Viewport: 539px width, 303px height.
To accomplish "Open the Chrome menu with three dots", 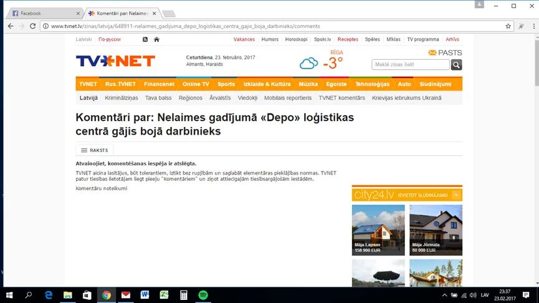I will [533, 26].
